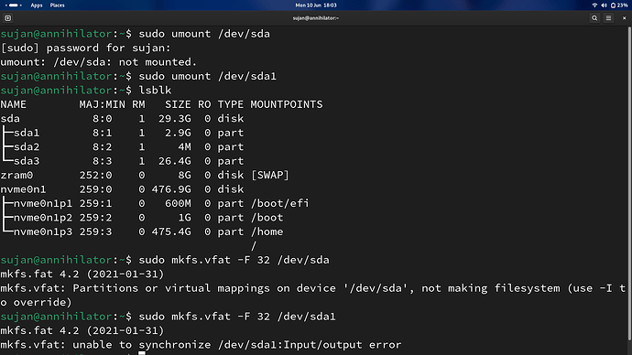
Task: Click the last 'mkfs.fat 4.2 (2021-01-31)' line
Action: pyautogui.click(x=82, y=330)
